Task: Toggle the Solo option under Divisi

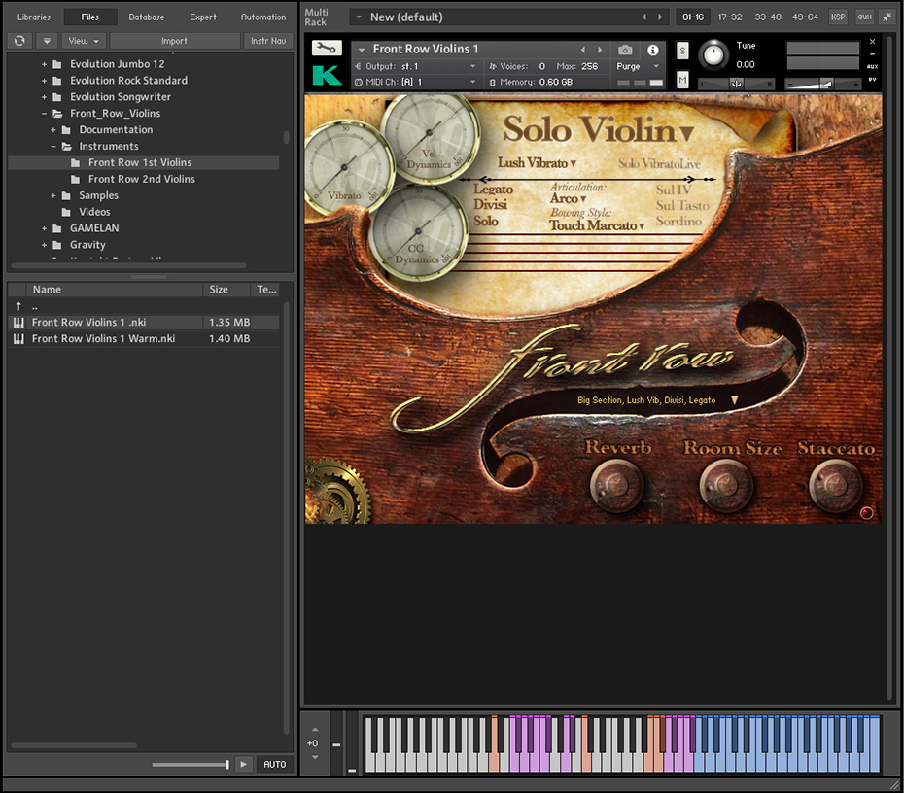Action: [485, 221]
